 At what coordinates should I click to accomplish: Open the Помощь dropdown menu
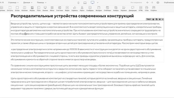pyautogui.click(x=42, y=2)
